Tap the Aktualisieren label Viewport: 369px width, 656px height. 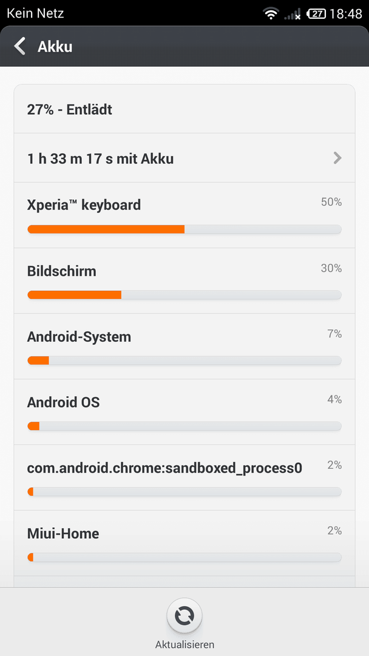(184, 644)
